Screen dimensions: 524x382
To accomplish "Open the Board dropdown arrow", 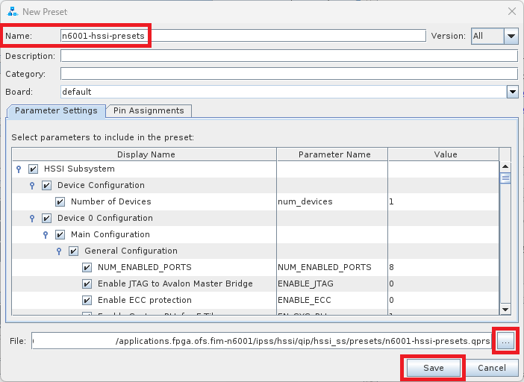I will [512, 92].
